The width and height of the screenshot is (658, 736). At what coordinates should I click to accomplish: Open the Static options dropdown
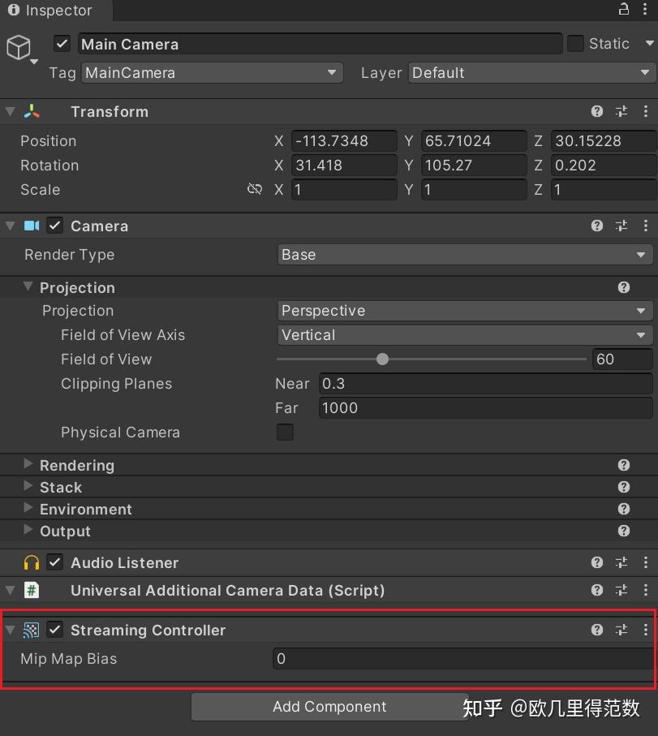(649, 44)
